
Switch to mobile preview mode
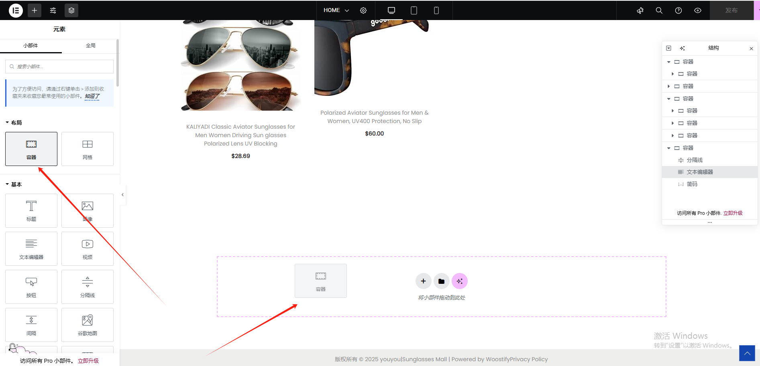pyautogui.click(x=436, y=10)
